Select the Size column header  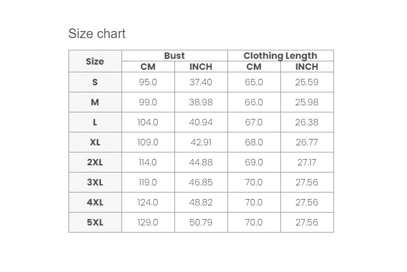pyautogui.click(x=95, y=61)
